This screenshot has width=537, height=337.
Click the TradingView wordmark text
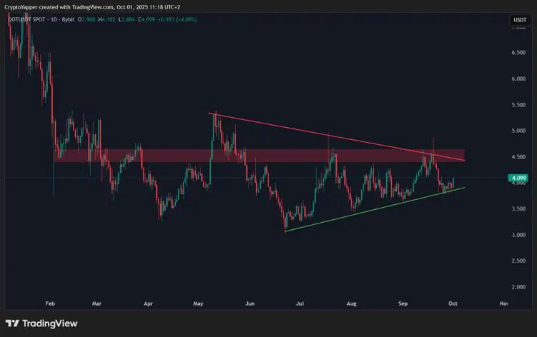point(49,323)
